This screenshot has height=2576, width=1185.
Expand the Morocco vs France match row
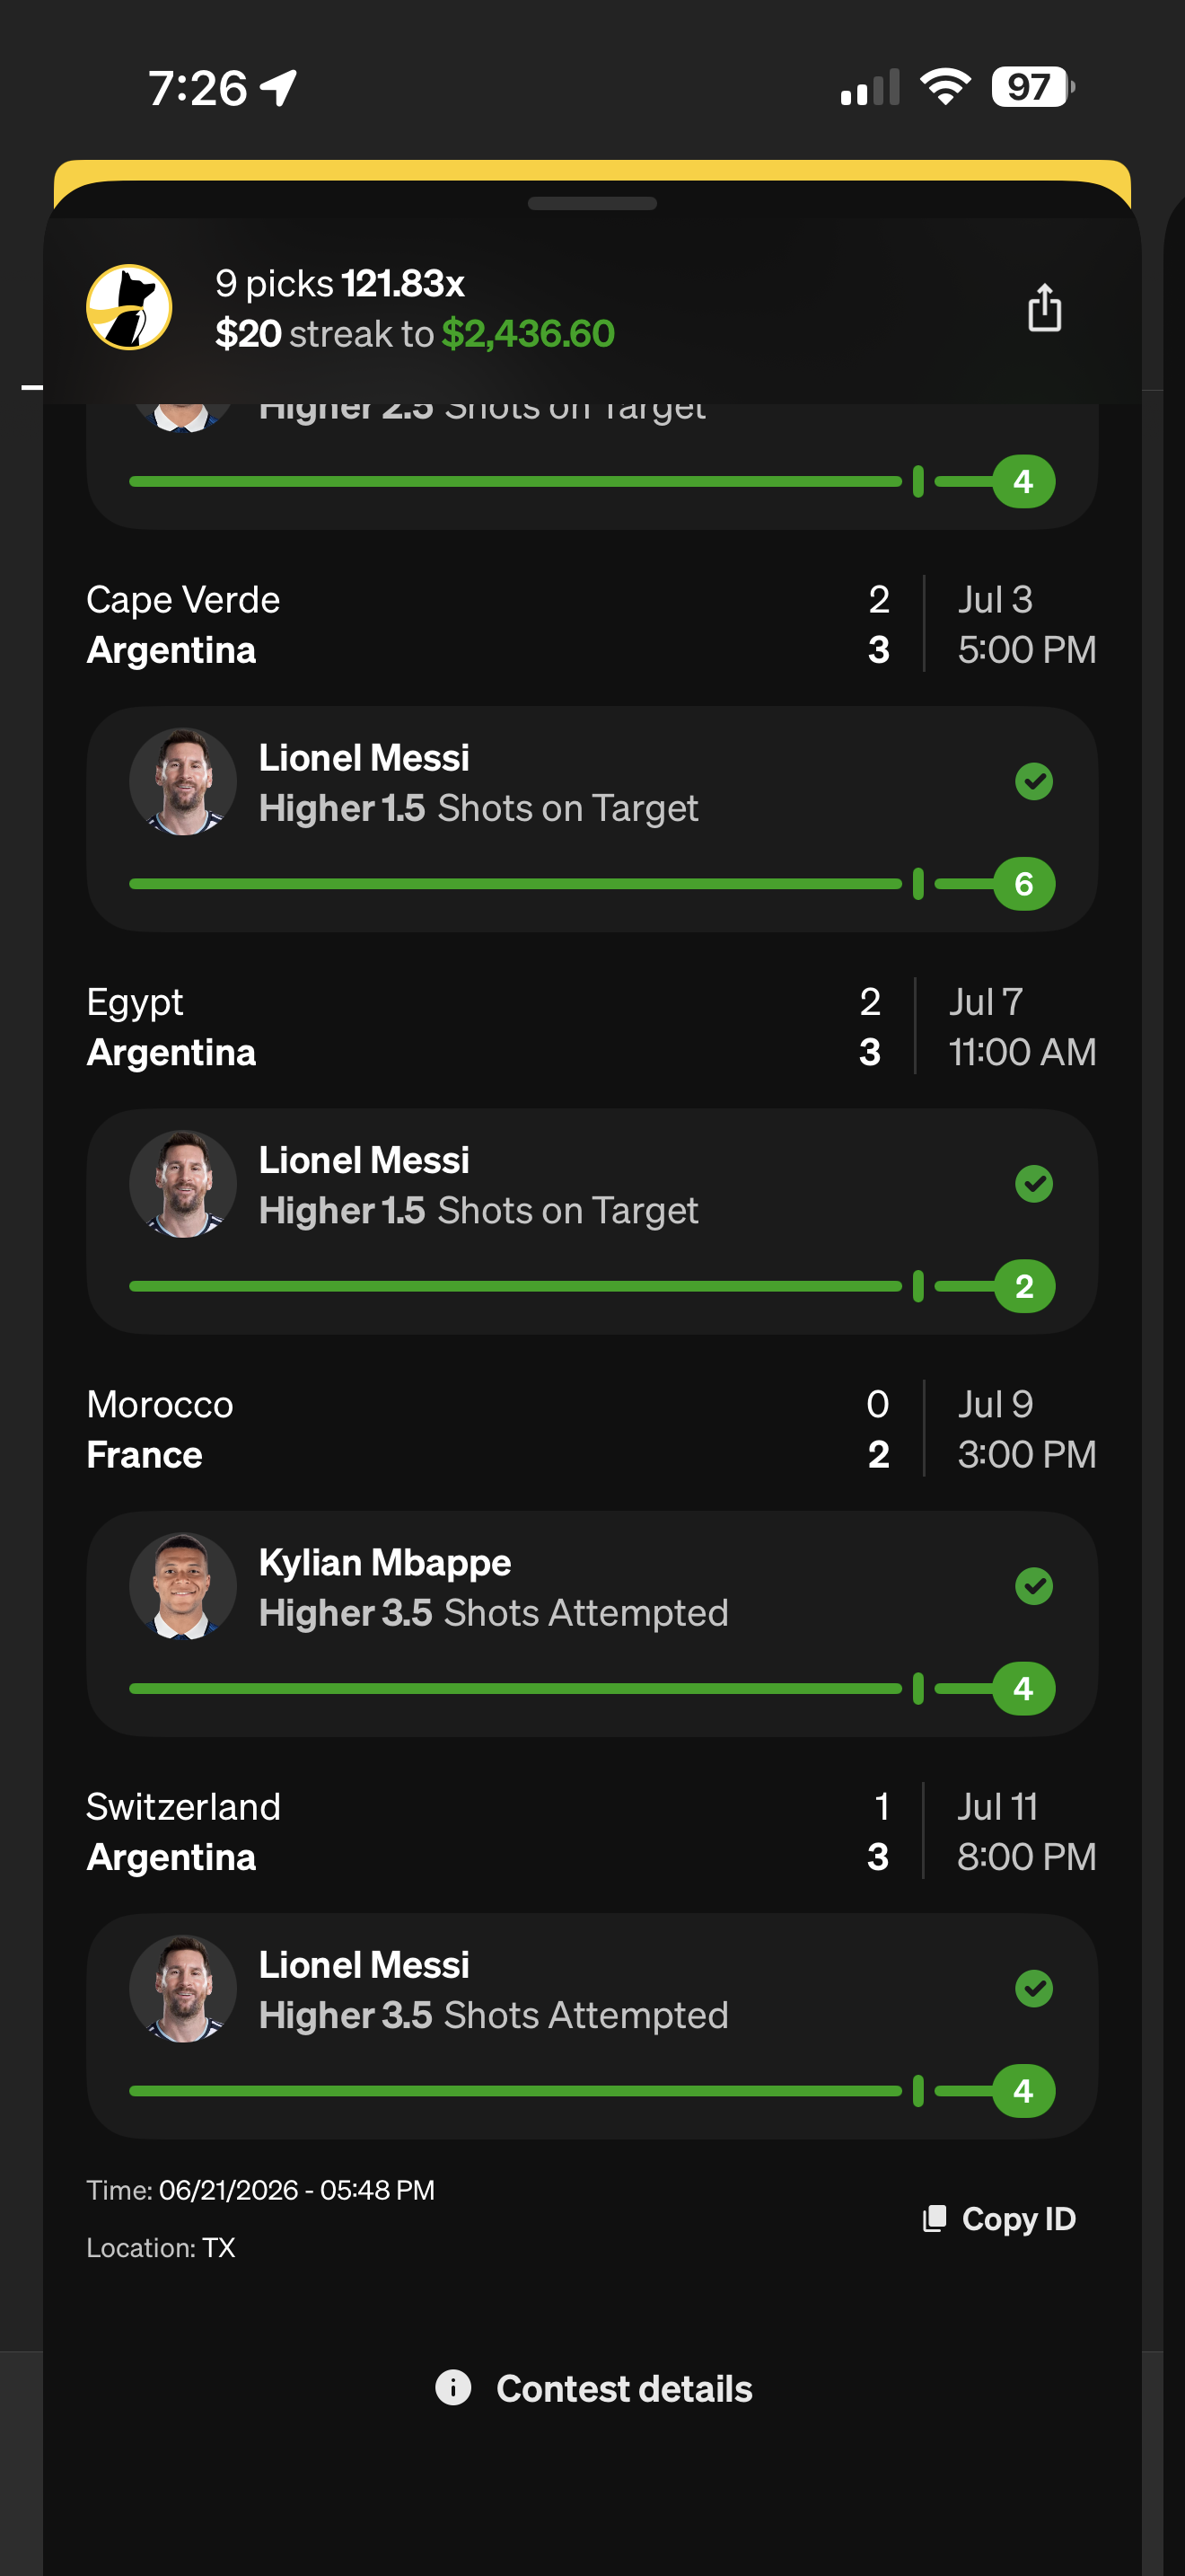point(592,1429)
